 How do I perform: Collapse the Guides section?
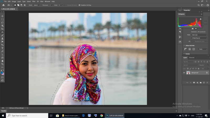click(184, 54)
